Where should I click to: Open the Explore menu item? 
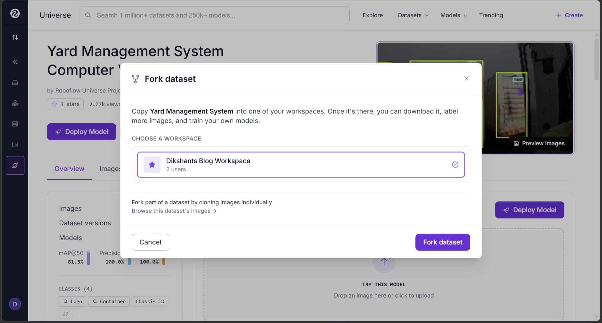point(372,15)
